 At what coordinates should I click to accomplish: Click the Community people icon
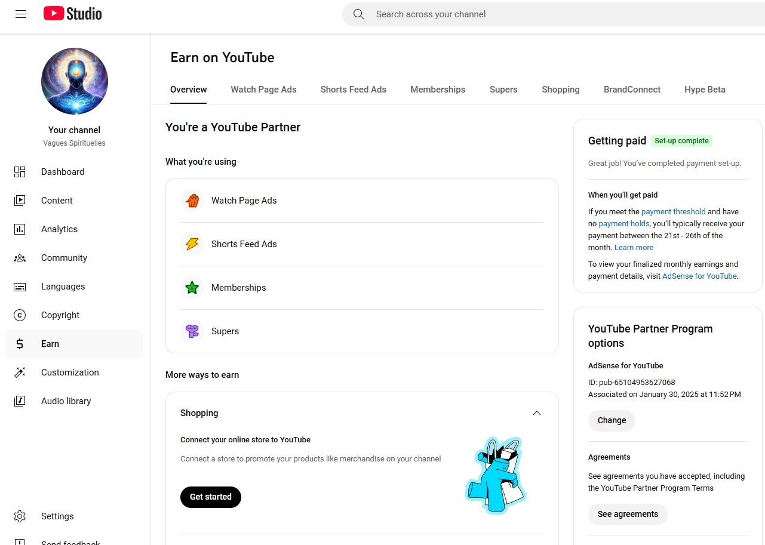point(20,258)
